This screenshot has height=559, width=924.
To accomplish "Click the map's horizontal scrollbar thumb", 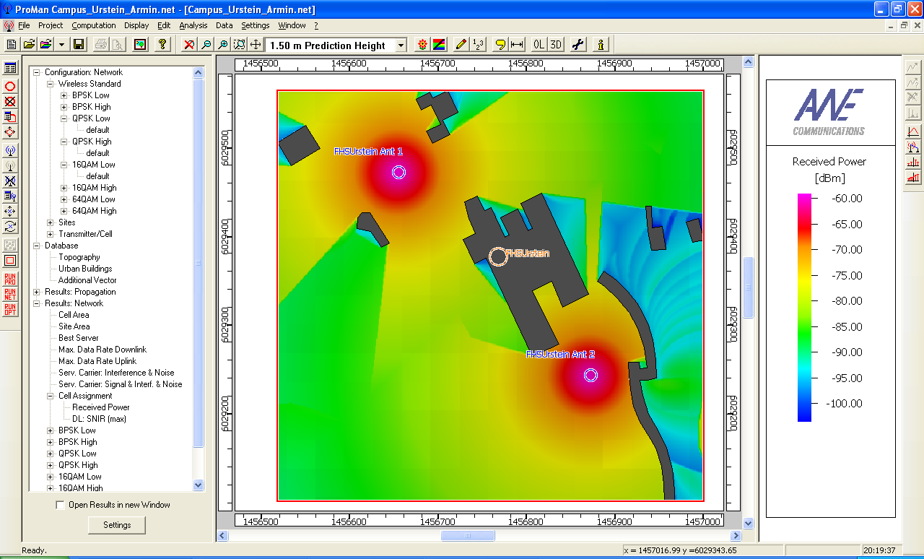I will pyautogui.click(x=468, y=536).
